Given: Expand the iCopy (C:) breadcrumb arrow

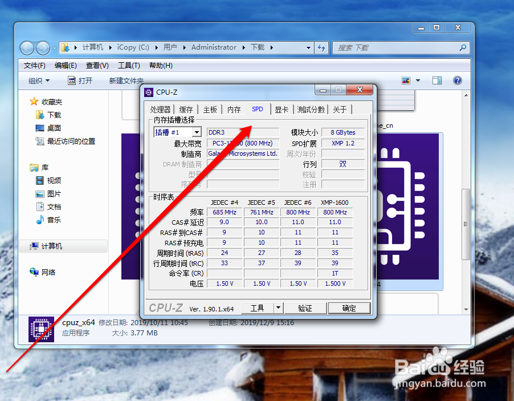Looking at the screenshot, I should point(156,47).
